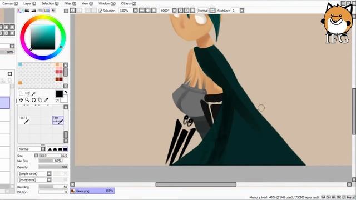Select the highlighted Test brush preset
Image resolution: width=356 pixels, height=200 pixels.
(x=58, y=120)
